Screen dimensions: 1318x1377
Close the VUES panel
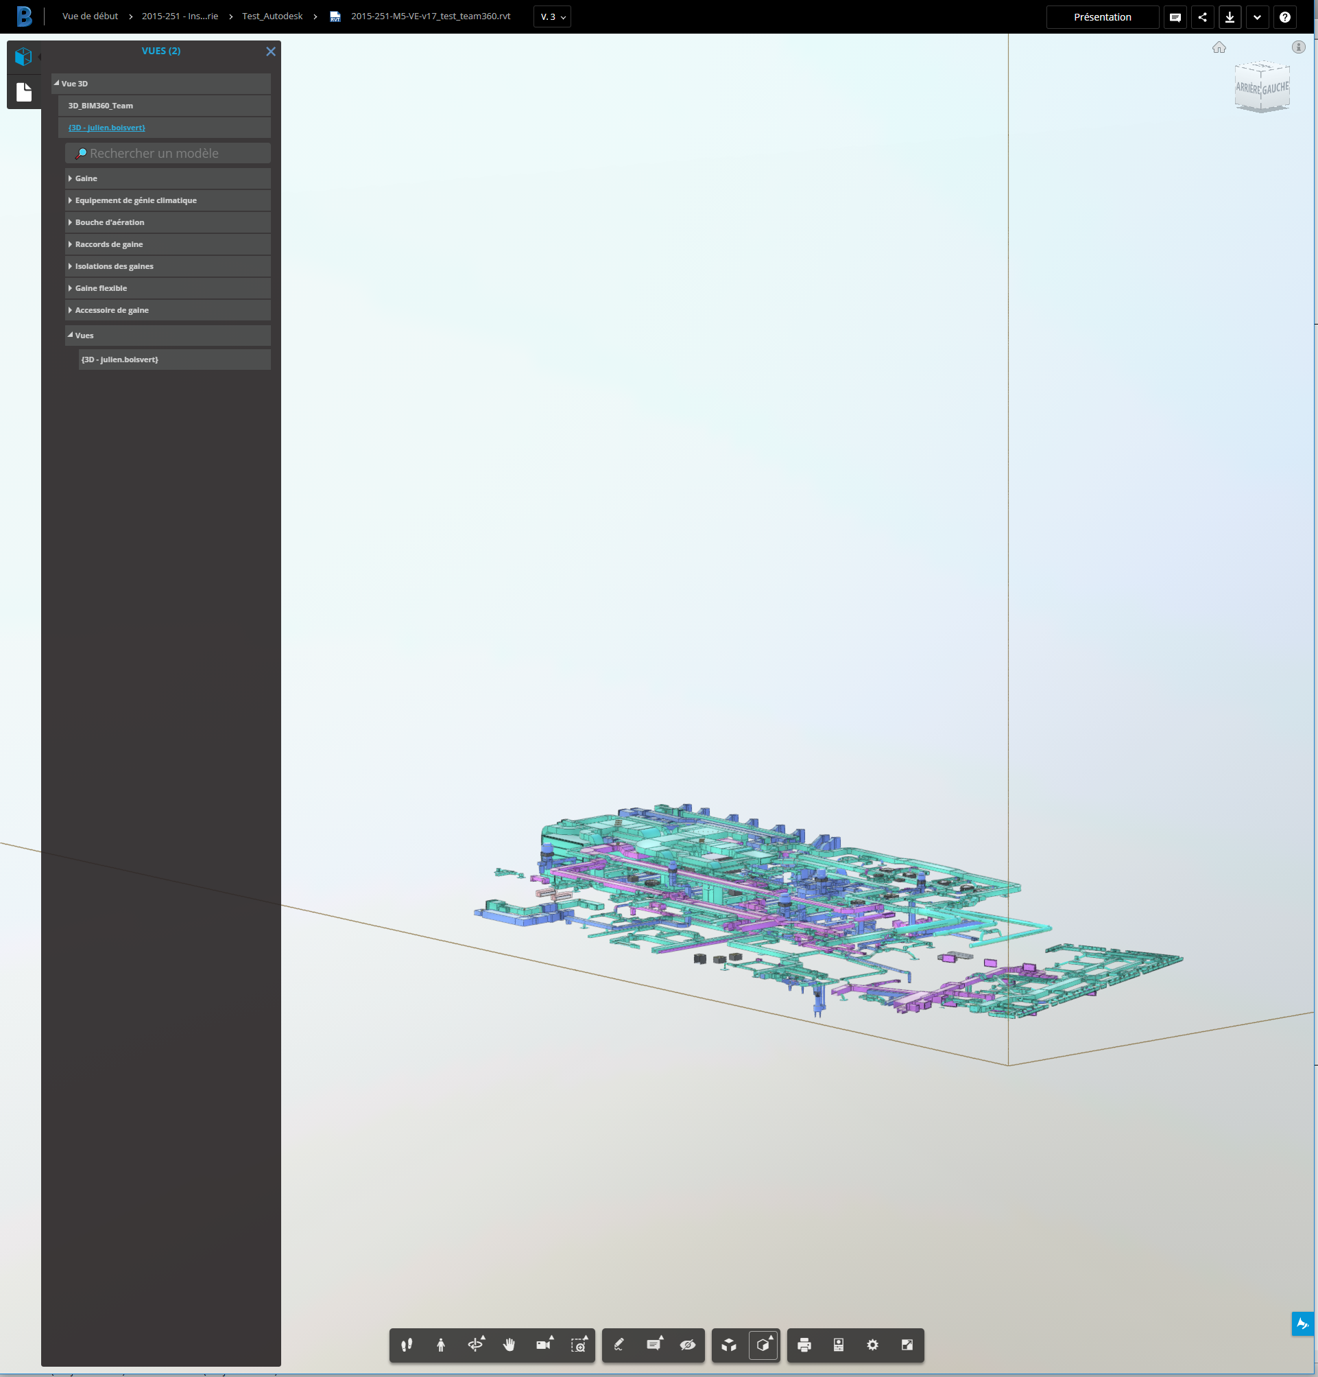click(x=270, y=51)
